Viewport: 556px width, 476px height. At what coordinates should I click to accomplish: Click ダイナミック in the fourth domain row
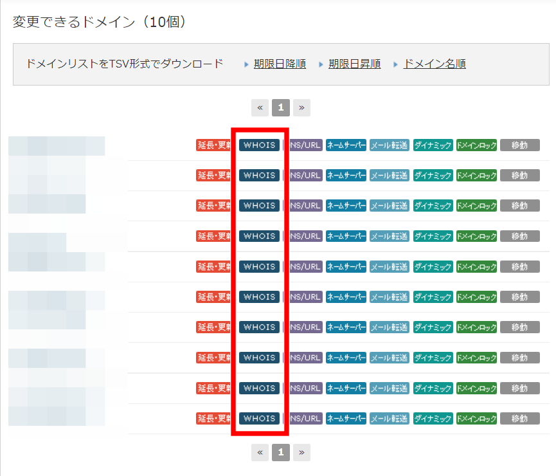pos(433,236)
